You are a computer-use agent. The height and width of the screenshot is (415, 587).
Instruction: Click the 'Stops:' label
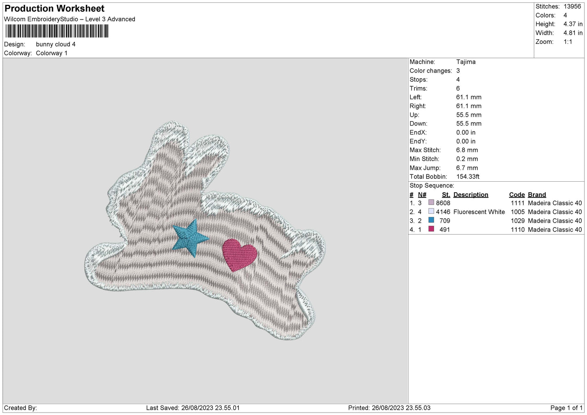(x=418, y=80)
